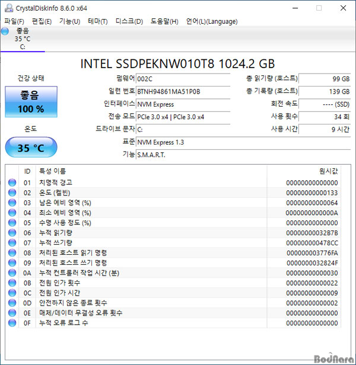Image resolution: width=356 pixels, height=365 pixels.
Task: Click the interface field NVM Express
Action: 183,104
